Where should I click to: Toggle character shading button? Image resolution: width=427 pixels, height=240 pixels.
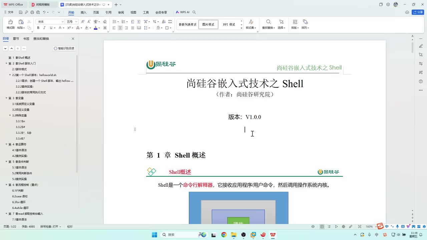105,28
